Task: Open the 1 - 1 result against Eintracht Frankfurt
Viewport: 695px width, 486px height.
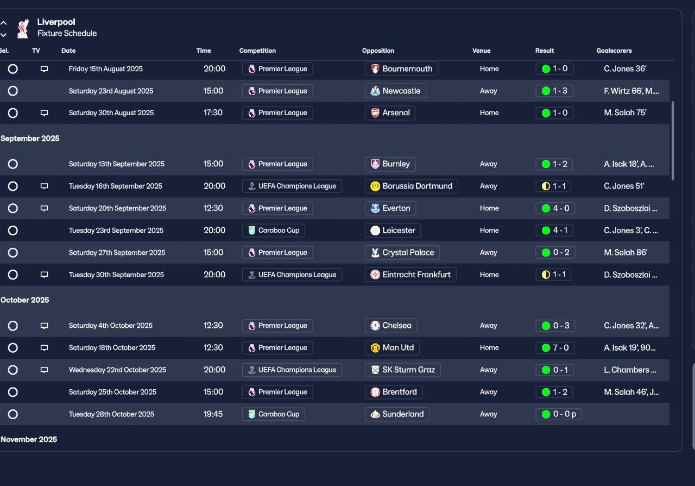Action: (554, 275)
